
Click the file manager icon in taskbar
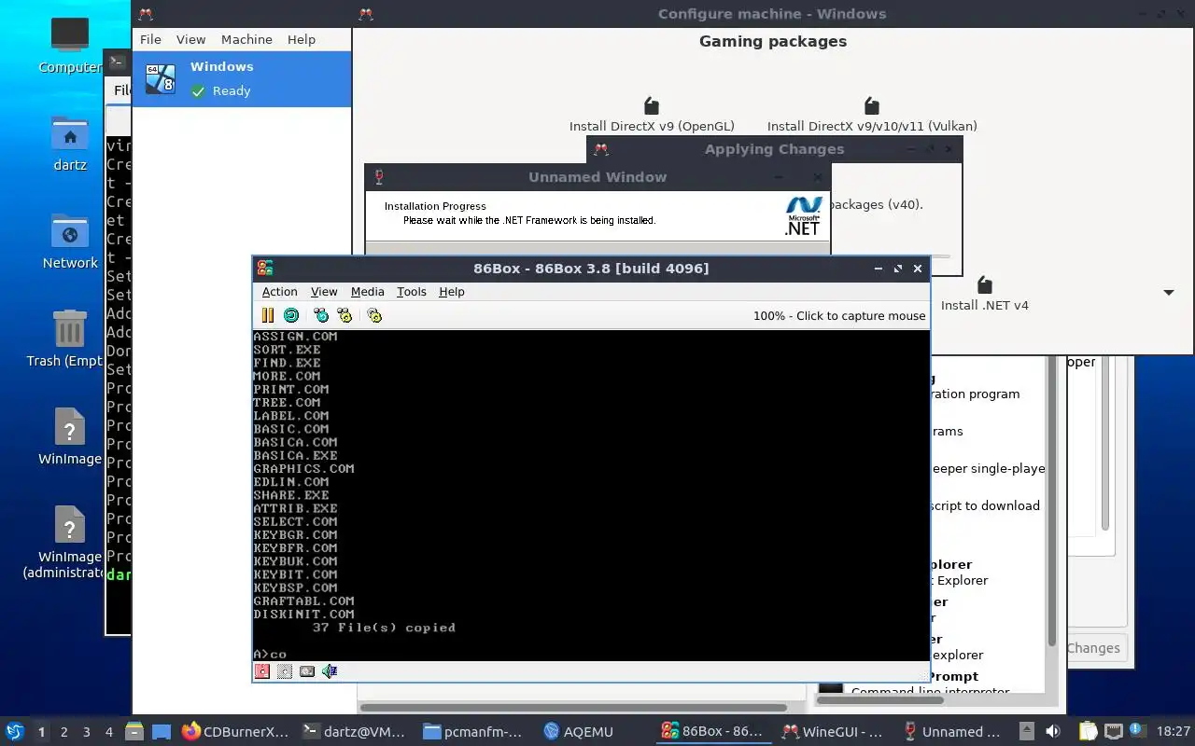click(x=134, y=731)
